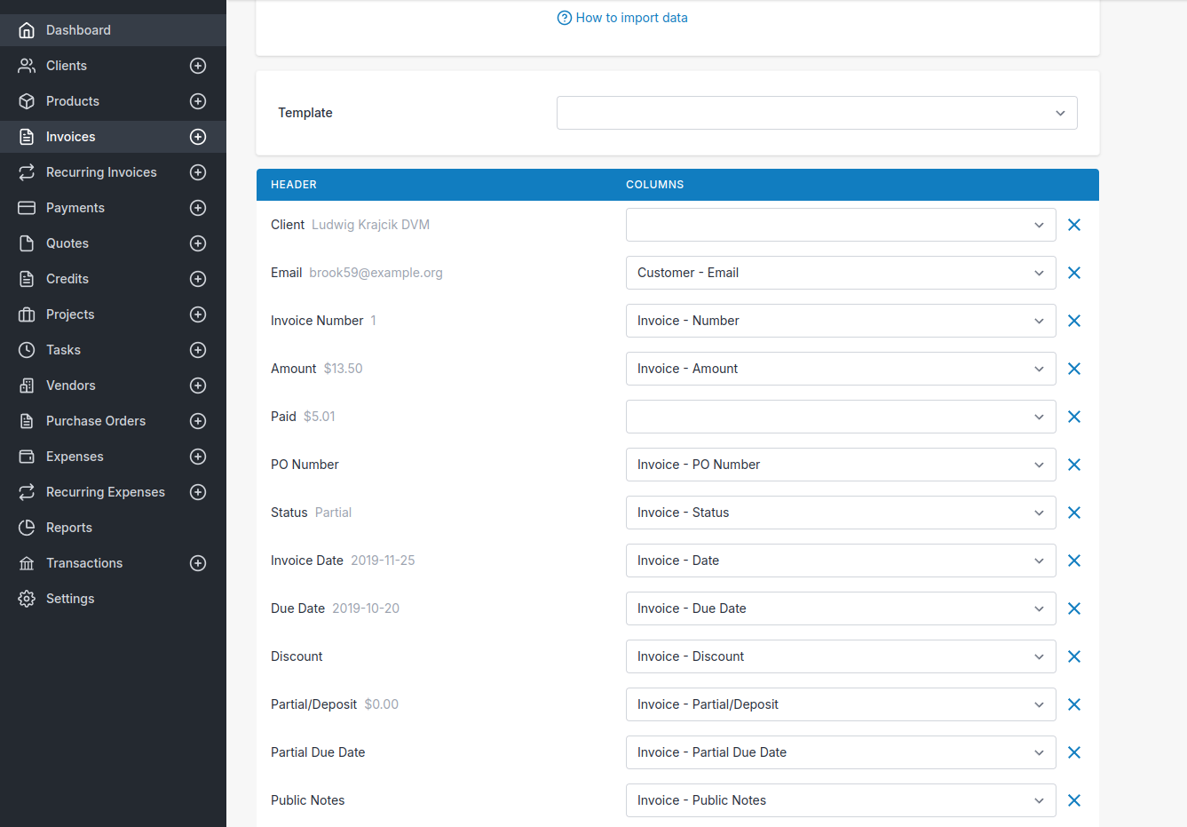Go to Reports in the sidebar
This screenshot has height=827, width=1187.
coord(69,528)
